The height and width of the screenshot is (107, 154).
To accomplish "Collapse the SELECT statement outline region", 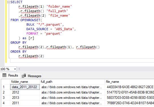I will [x=9, y=2].
